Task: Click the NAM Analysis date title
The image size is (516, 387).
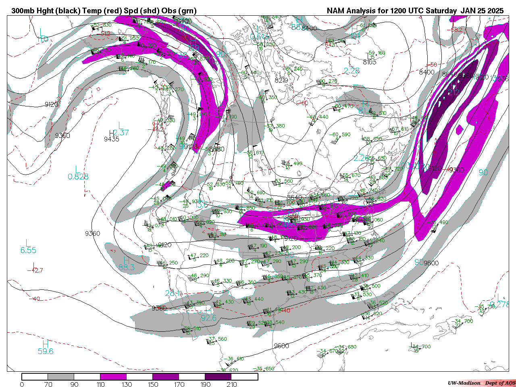Action: click(x=415, y=11)
